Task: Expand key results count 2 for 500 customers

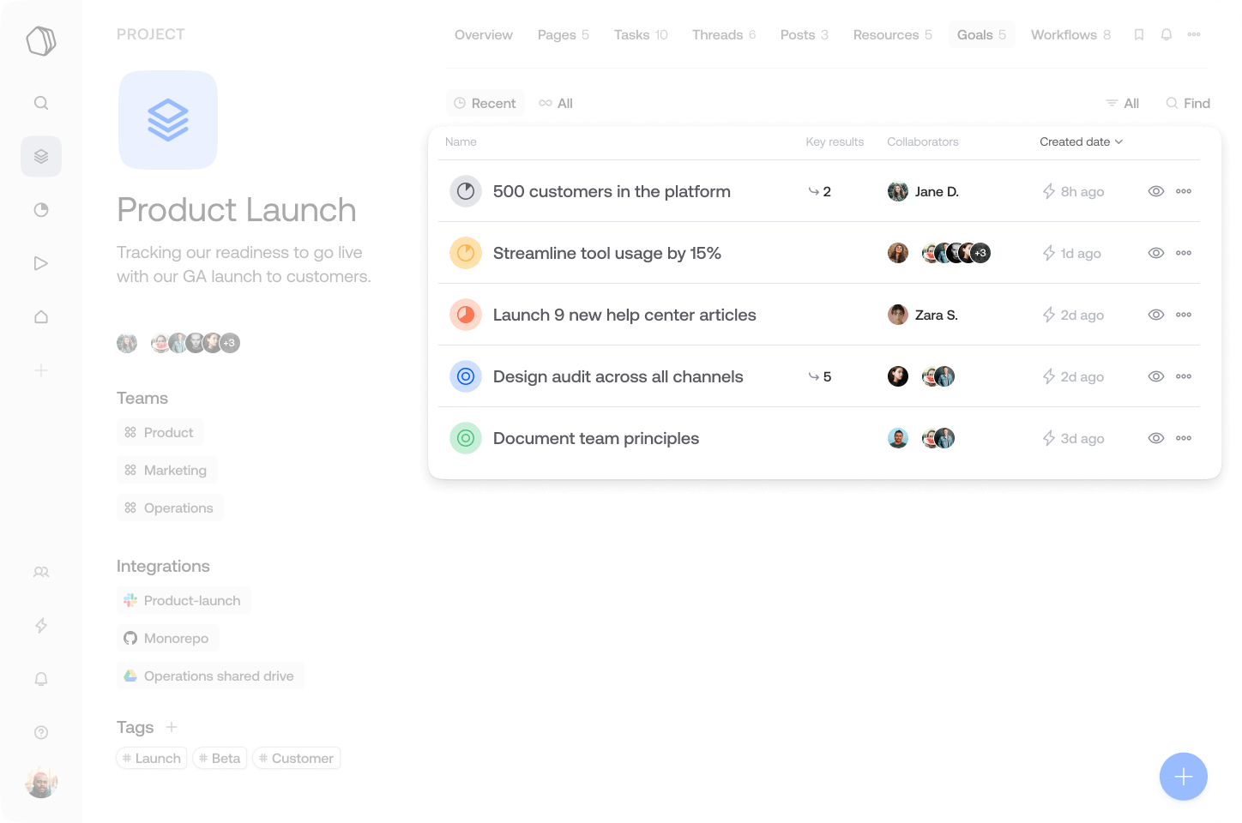Action: [x=820, y=191]
